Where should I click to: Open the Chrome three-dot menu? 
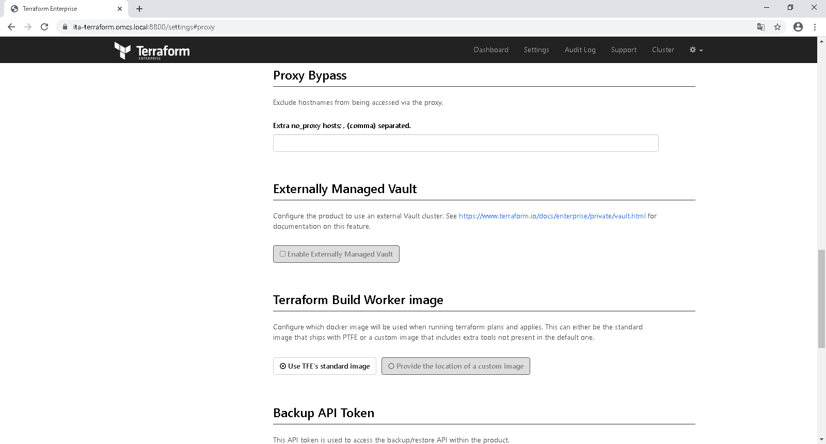coord(815,27)
